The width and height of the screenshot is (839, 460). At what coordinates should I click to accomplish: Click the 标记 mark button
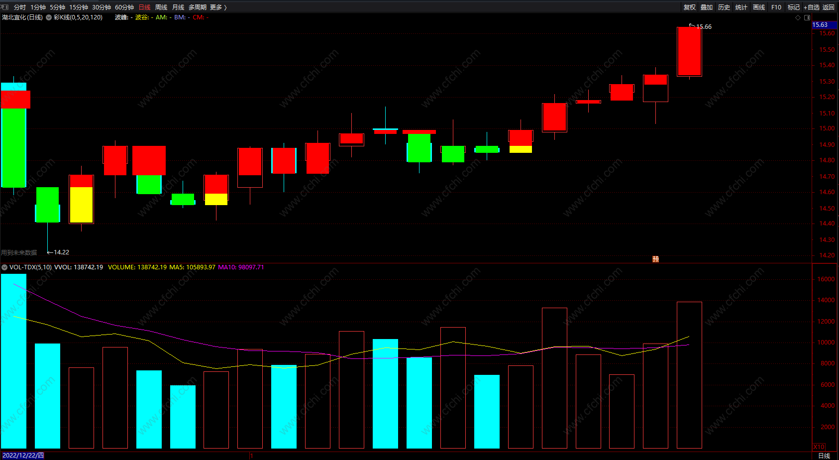click(x=794, y=7)
